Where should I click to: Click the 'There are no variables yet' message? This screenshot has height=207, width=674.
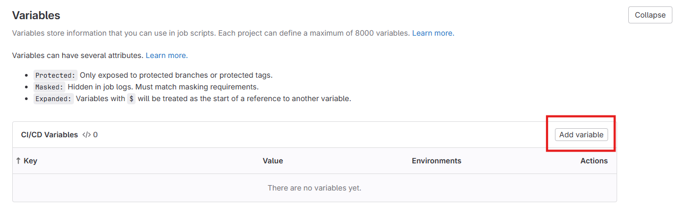[315, 188]
